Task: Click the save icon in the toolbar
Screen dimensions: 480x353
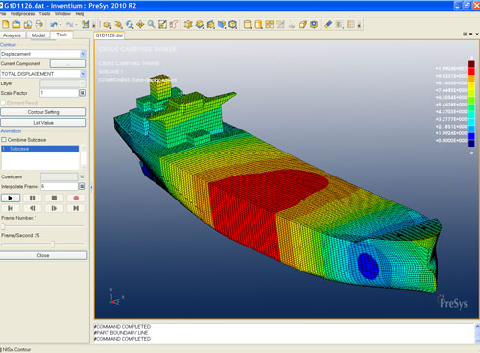Action: point(28,24)
